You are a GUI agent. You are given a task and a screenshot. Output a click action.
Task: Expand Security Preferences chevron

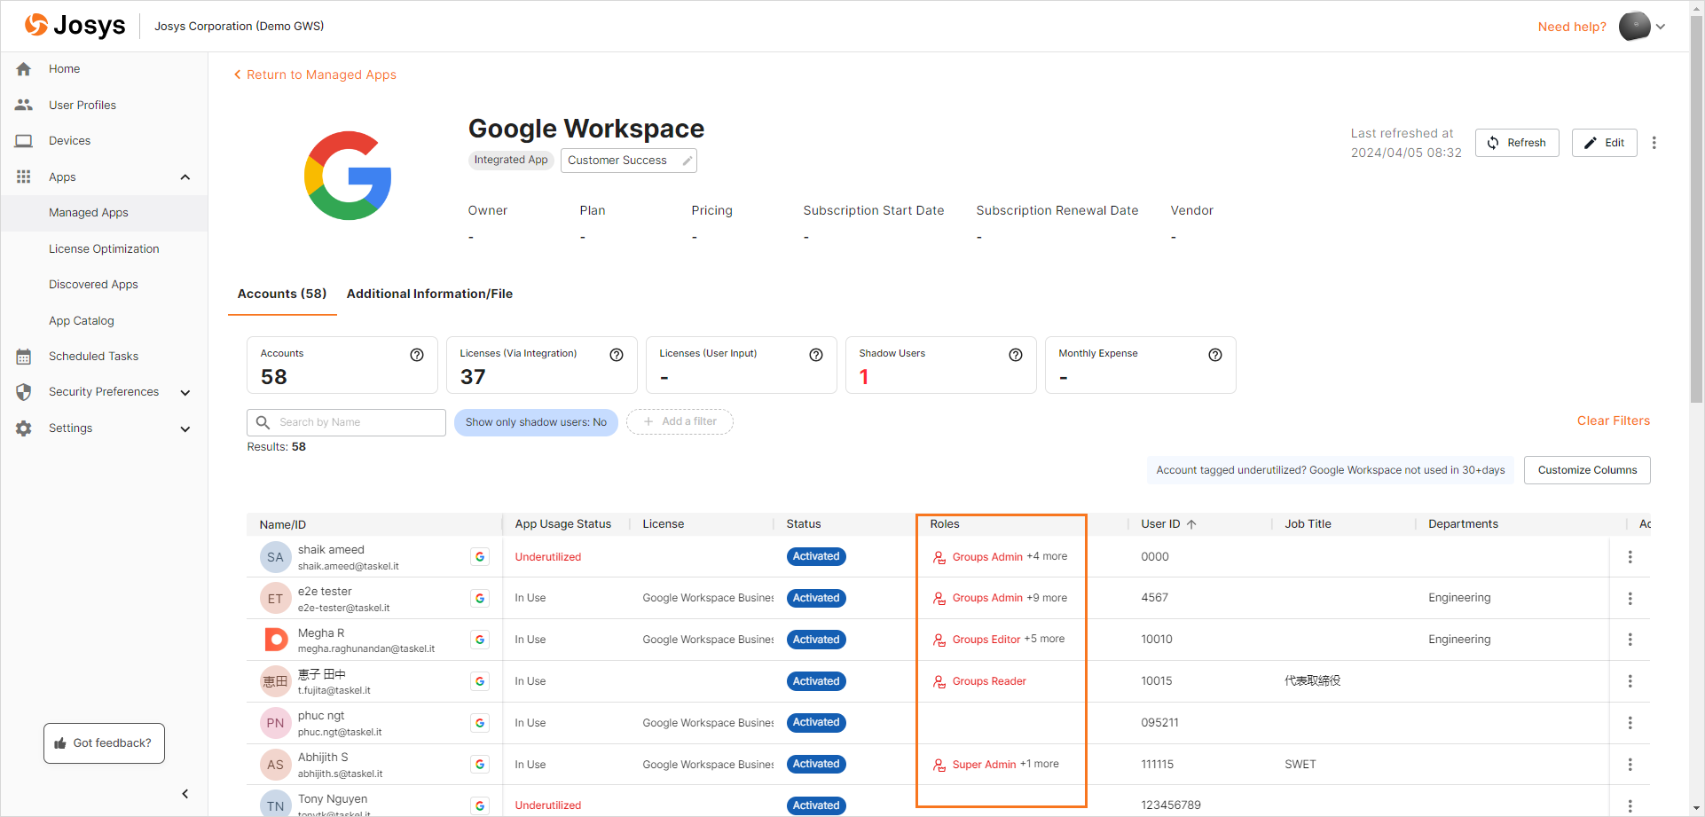point(185,393)
